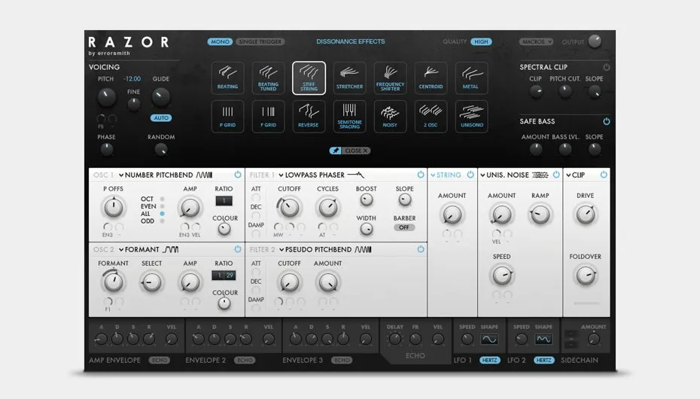The height and width of the screenshot is (399, 700).
Task: Disable Filter 2 with its power button
Action: click(421, 249)
